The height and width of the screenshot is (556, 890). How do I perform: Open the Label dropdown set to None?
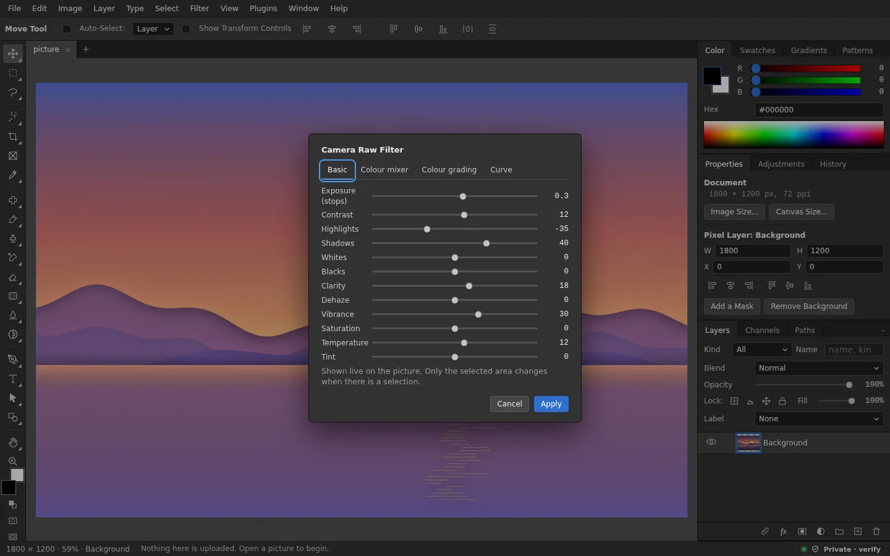pos(819,419)
